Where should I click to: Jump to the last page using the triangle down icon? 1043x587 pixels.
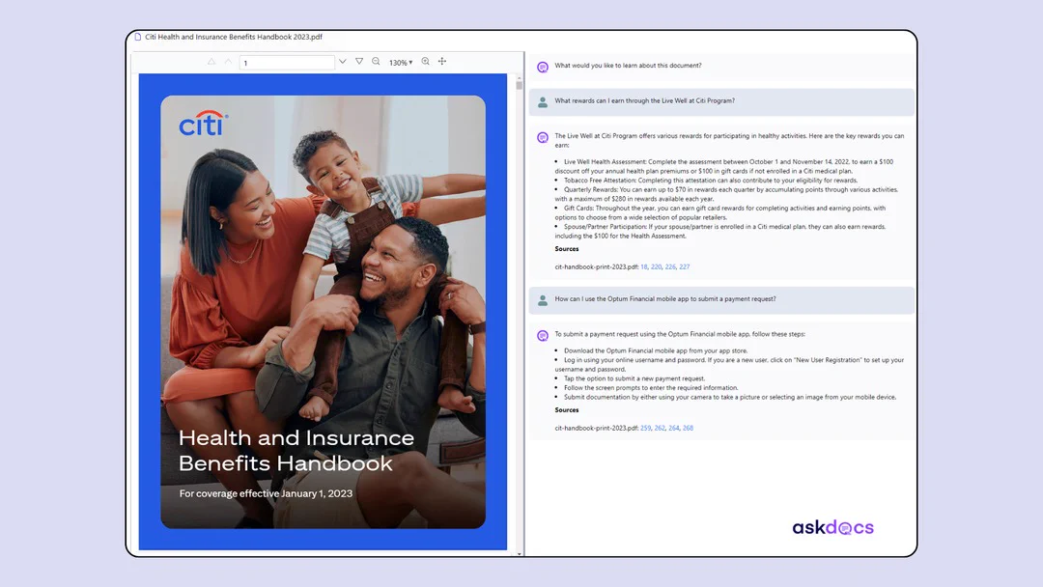359,61
